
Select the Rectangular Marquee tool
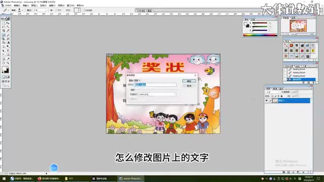[x=4, y=23]
